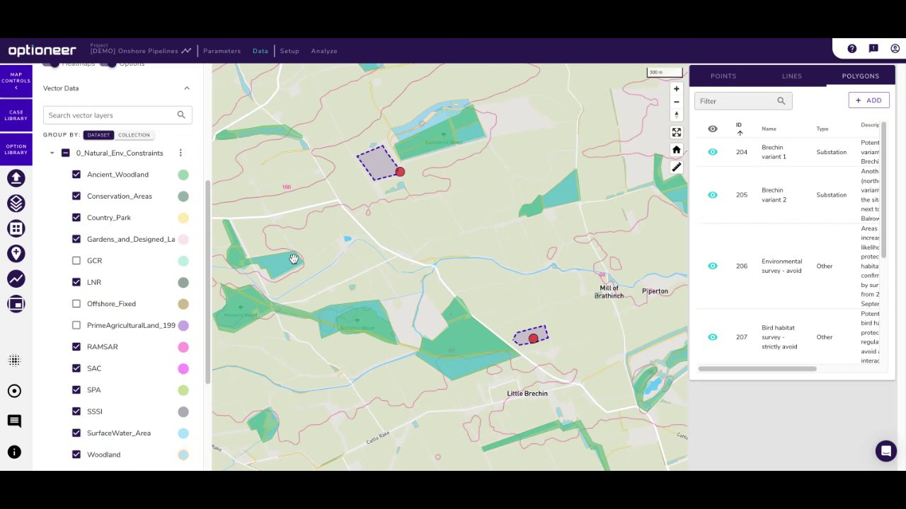Open the line chart sidebar icon

click(16, 279)
